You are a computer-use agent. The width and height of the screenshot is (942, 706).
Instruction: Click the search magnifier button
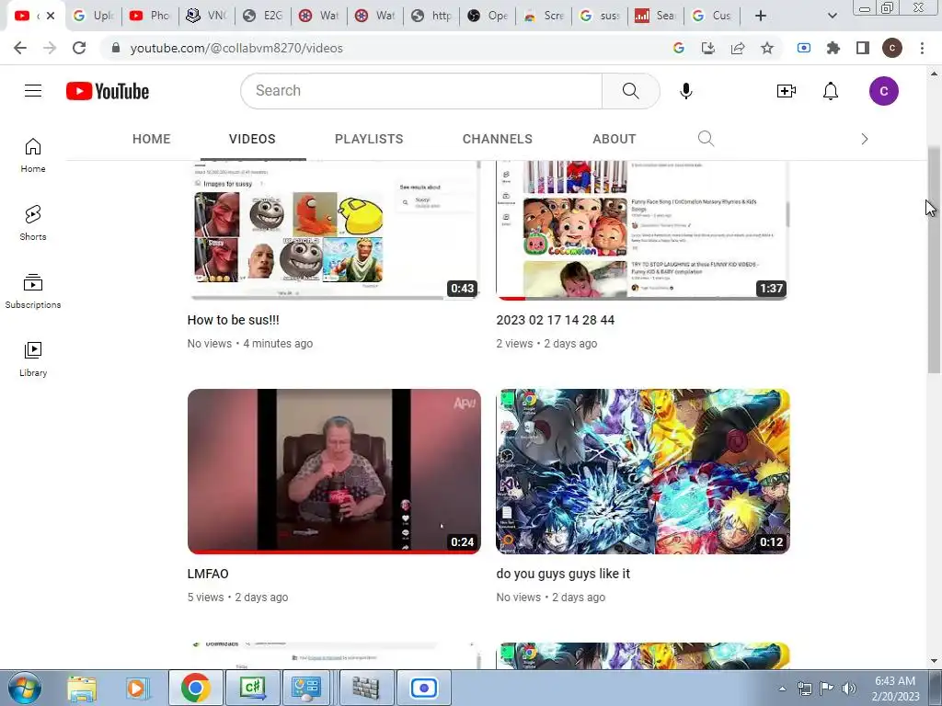[630, 91]
